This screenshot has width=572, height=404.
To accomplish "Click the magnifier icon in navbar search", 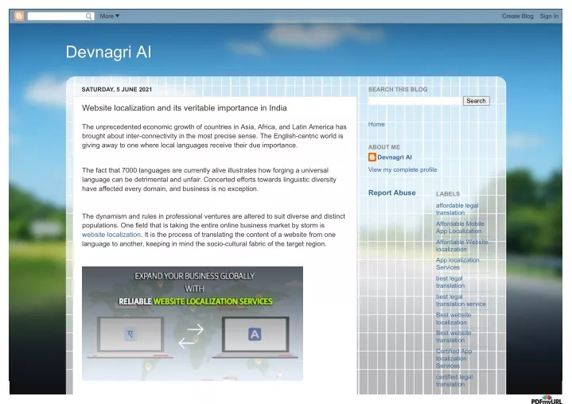I will point(89,16).
